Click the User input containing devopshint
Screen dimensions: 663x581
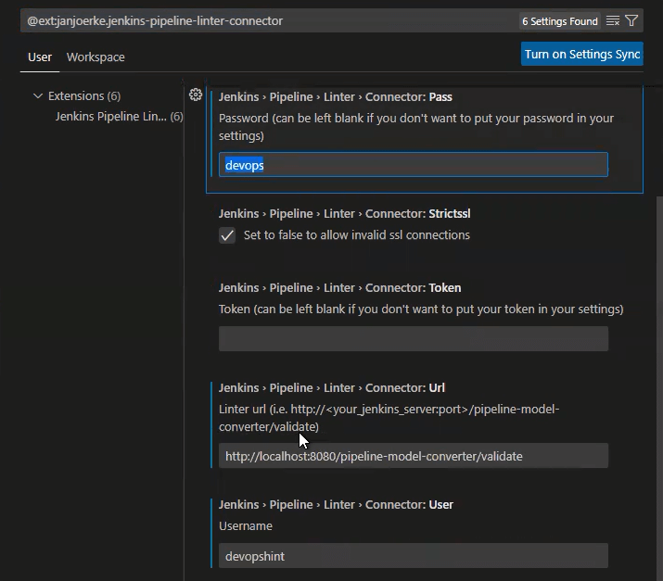(x=414, y=556)
